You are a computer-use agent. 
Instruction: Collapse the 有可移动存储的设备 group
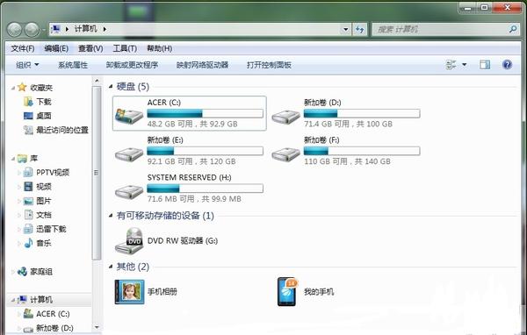click(x=111, y=216)
